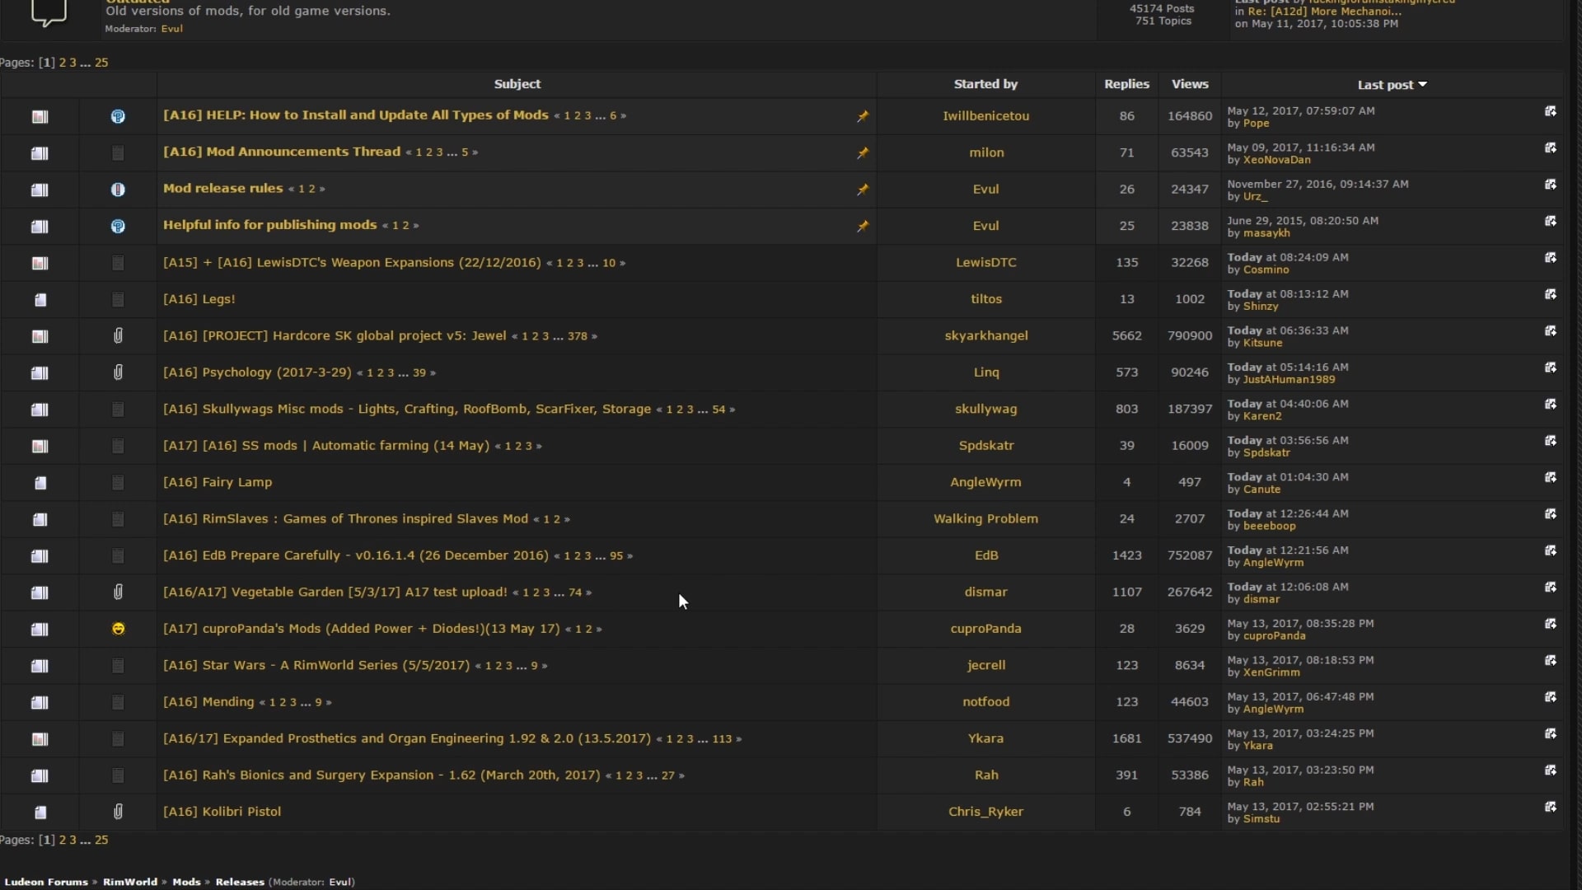Open the Mods breadcrumb link

(x=187, y=881)
